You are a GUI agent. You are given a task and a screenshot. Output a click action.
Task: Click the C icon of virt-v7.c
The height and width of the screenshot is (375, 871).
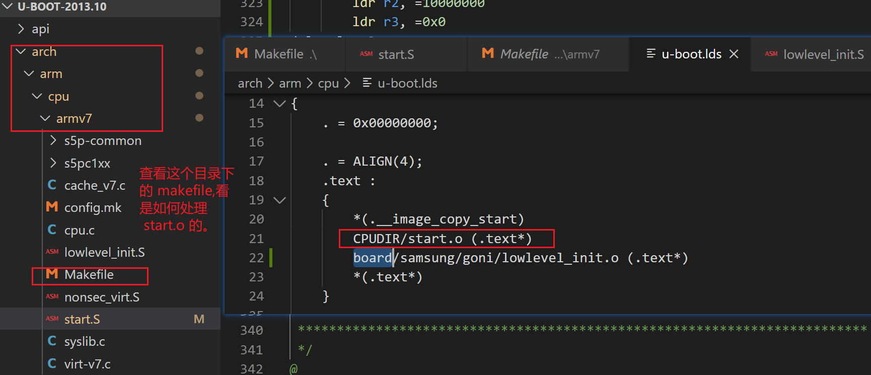click(52, 363)
